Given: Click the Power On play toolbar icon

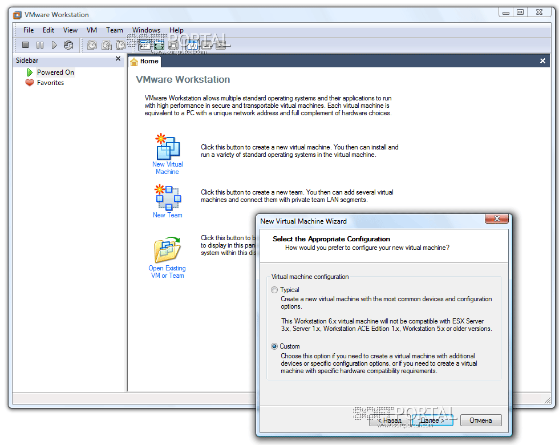Looking at the screenshot, I should (54, 45).
